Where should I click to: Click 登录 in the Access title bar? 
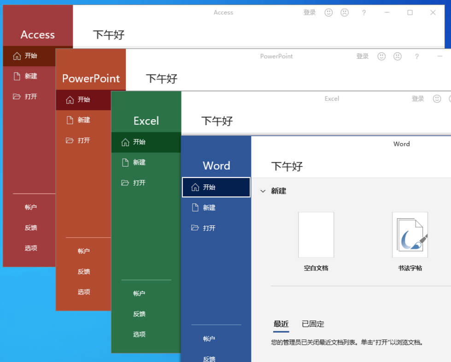click(x=310, y=12)
